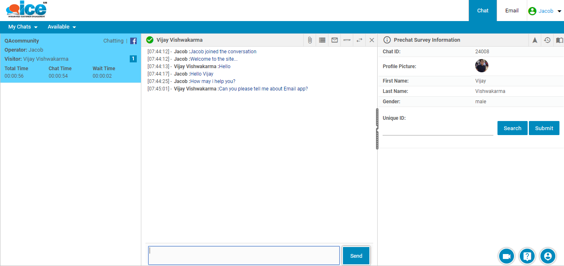
Task: Click the navigation arrow icon in survey panel
Action: point(535,40)
